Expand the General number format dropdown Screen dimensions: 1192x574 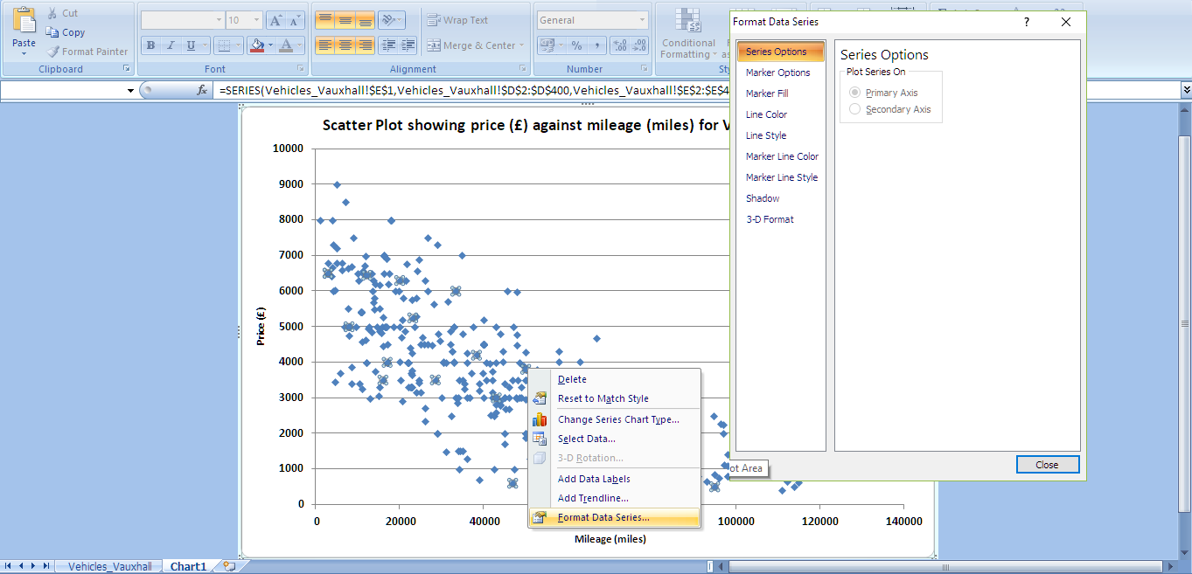click(643, 20)
